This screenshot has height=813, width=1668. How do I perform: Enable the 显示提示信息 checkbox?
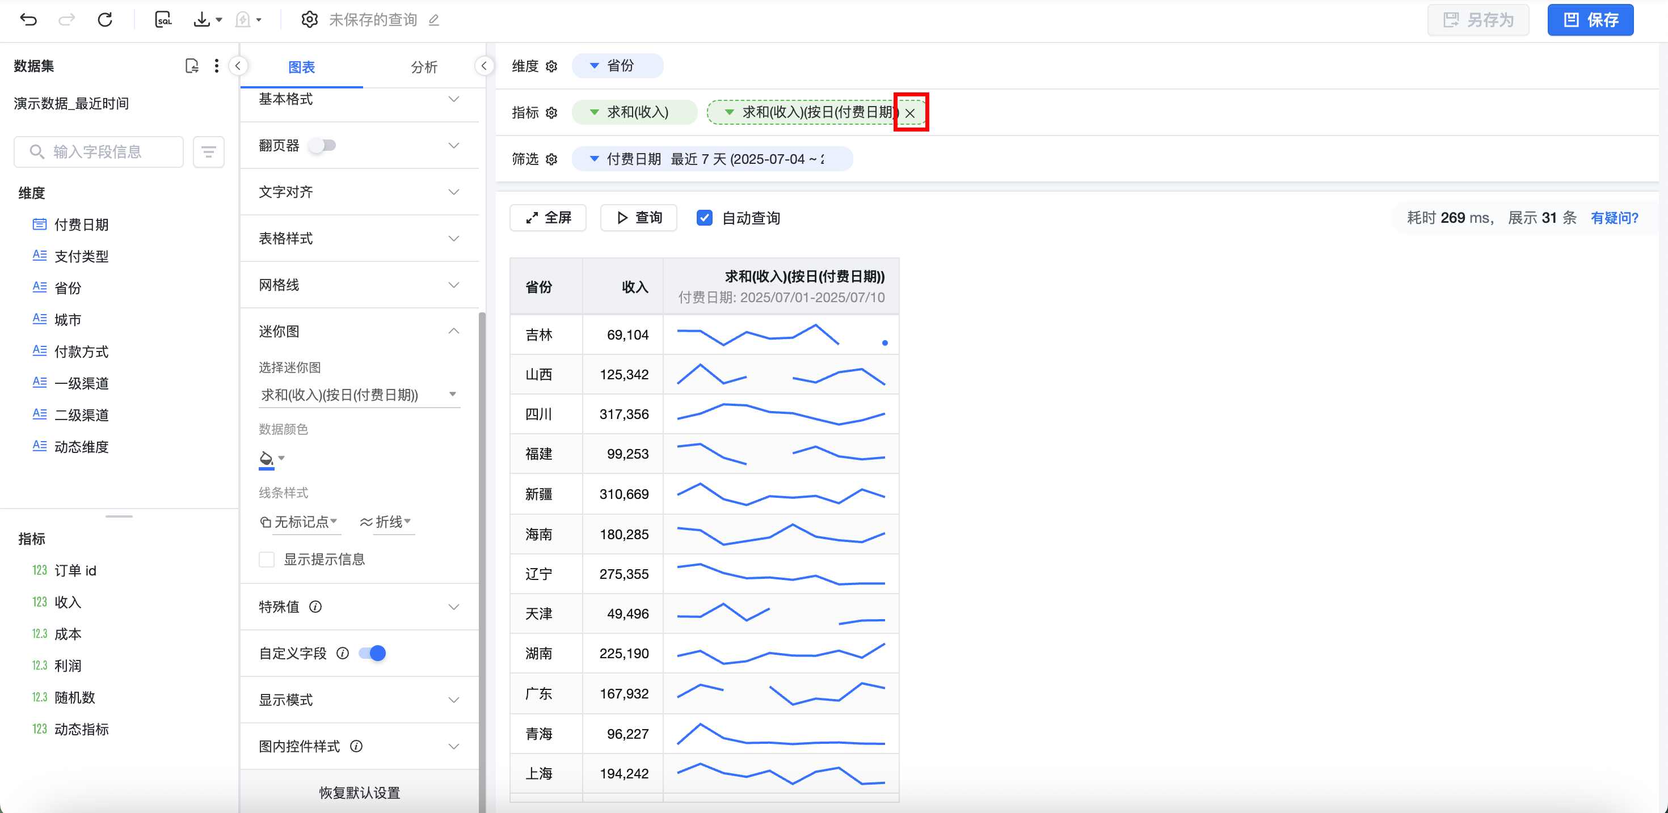point(267,559)
